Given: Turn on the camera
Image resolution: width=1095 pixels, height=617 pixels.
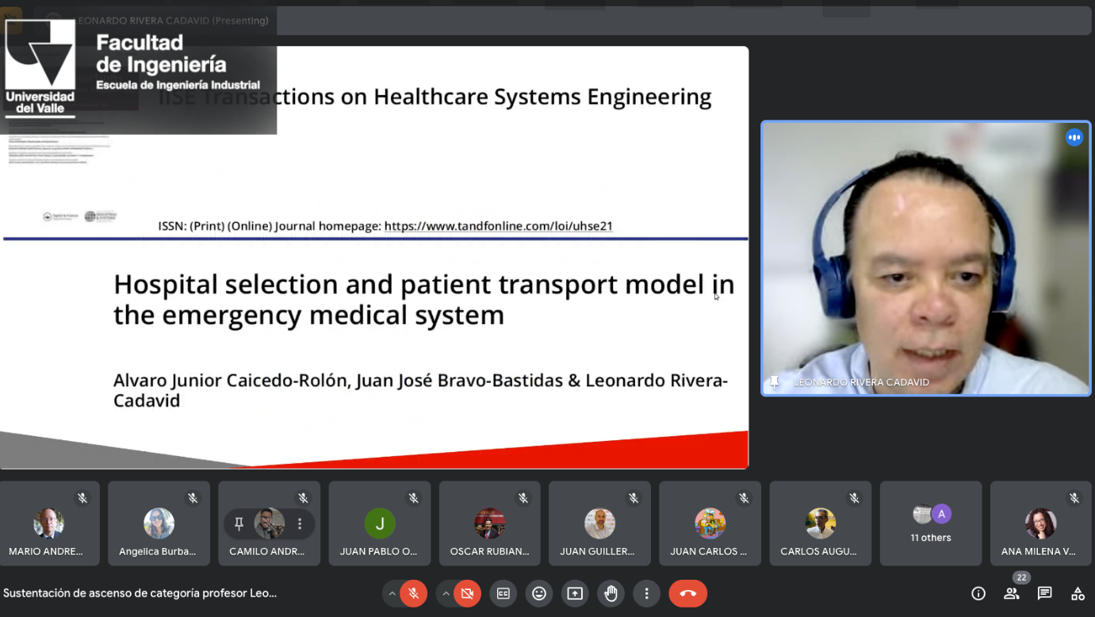Looking at the screenshot, I should (467, 593).
